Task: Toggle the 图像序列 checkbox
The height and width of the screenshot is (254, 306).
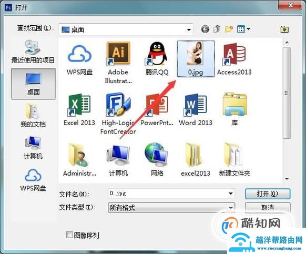Action: coord(69,235)
